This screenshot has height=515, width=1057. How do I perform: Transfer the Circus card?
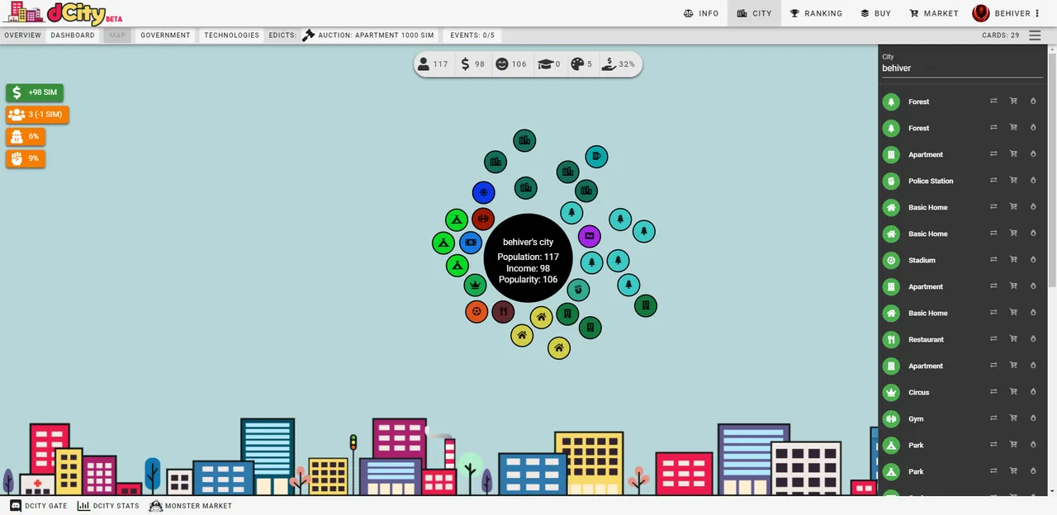pyautogui.click(x=993, y=391)
